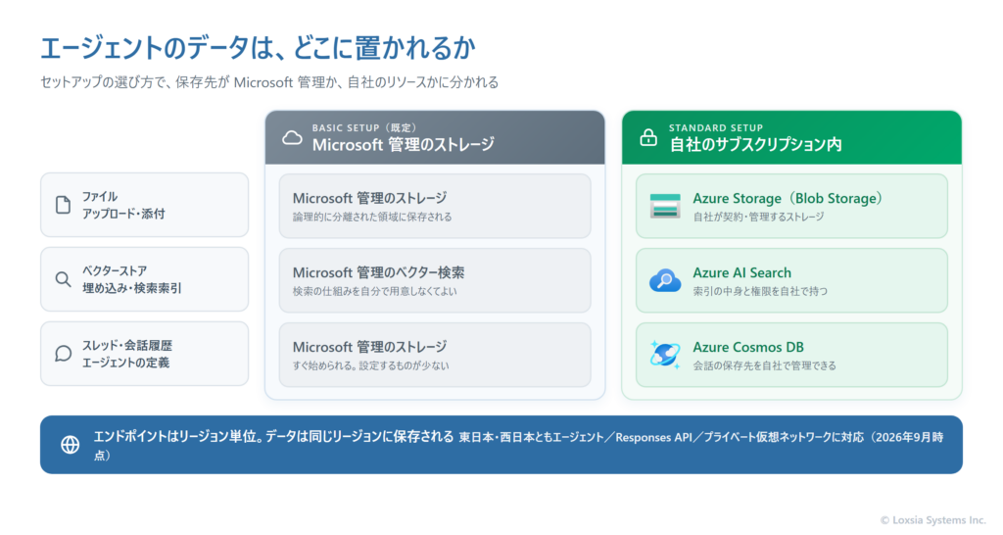Click 会話の保存先を自社で管理できる text

[x=764, y=365]
